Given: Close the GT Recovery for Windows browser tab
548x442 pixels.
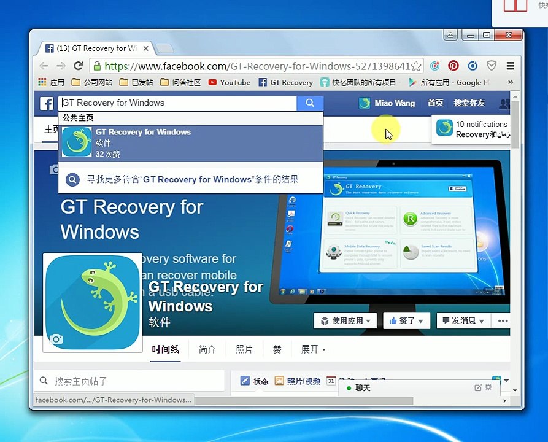Looking at the screenshot, I should coord(145,48).
